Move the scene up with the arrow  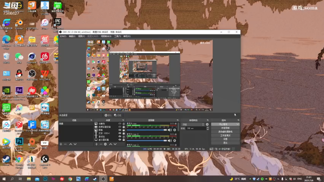(70, 144)
